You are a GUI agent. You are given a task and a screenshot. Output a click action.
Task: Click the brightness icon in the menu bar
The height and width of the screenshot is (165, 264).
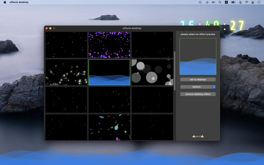tap(207, 2)
